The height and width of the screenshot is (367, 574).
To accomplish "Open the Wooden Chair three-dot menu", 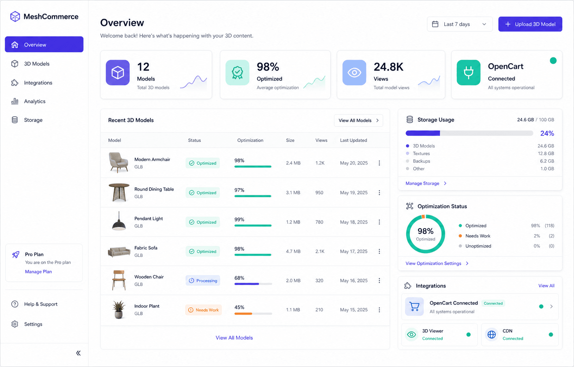I will tap(379, 281).
